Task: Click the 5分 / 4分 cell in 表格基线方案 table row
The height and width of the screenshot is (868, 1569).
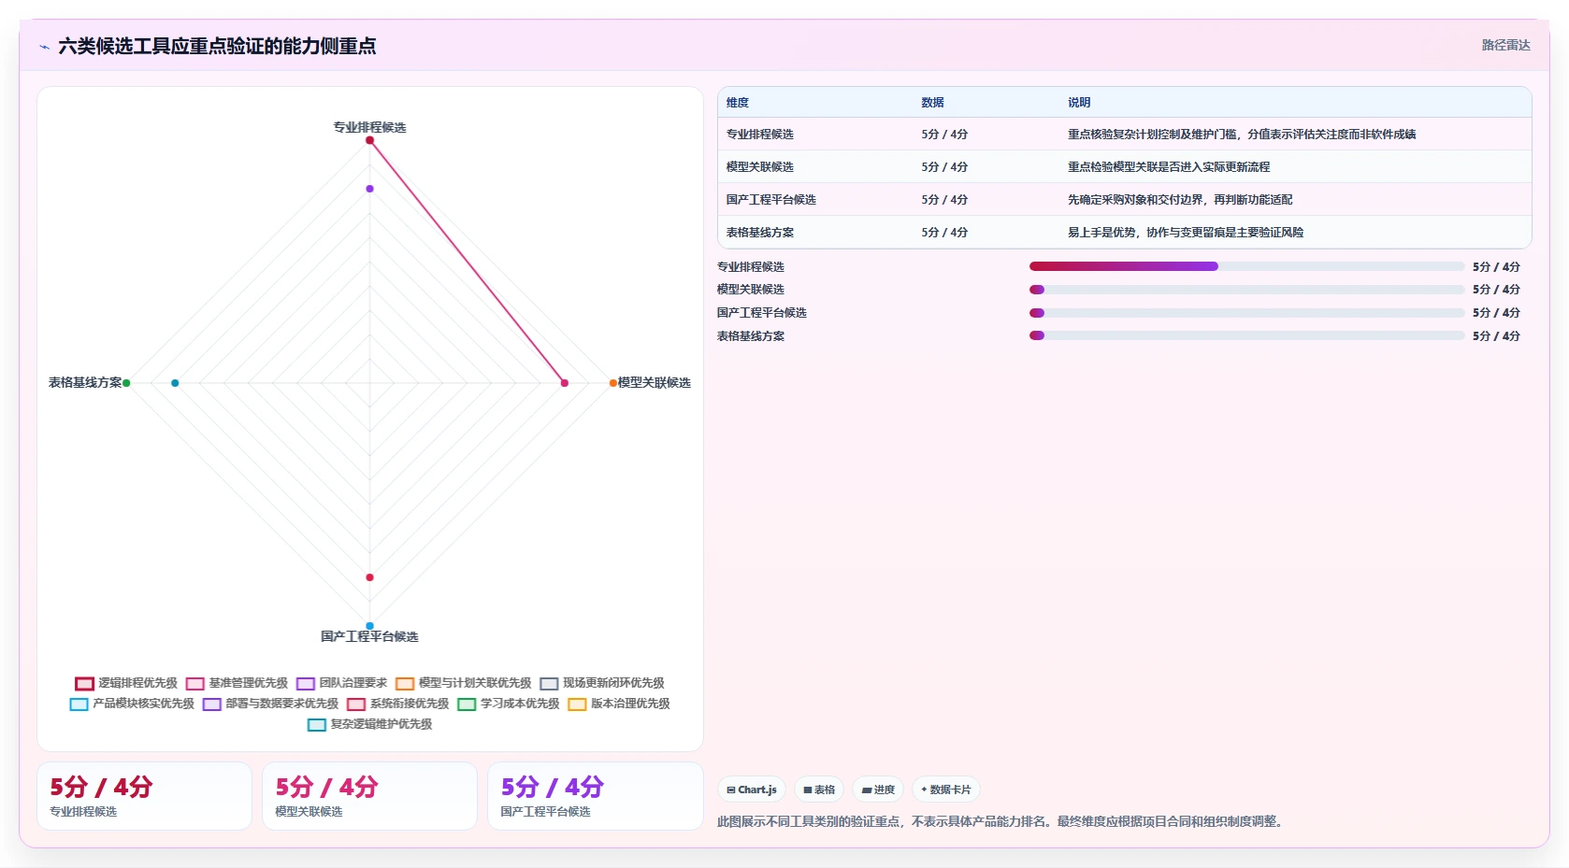Action: [x=944, y=233]
